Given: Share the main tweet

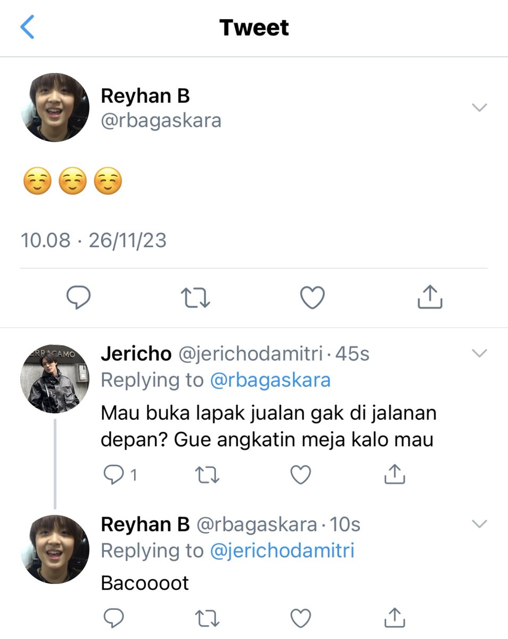Looking at the screenshot, I should point(430,297).
